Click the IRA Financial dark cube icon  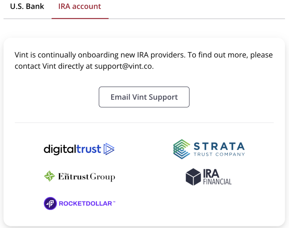[193, 177]
